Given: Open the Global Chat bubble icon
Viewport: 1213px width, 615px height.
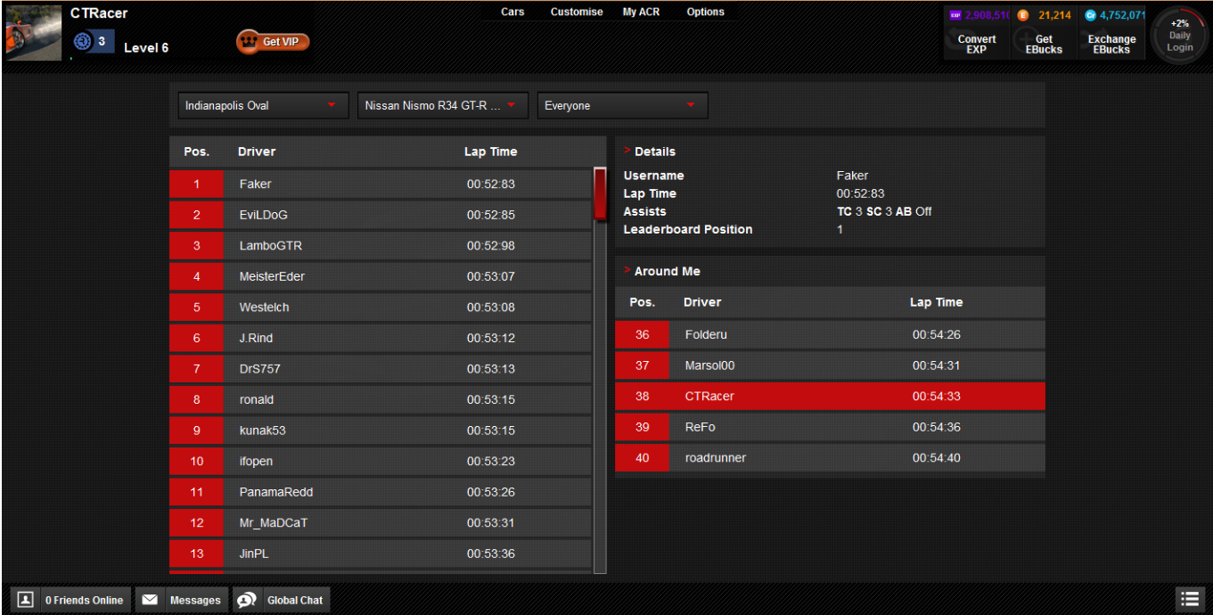Looking at the screenshot, I should pyautogui.click(x=247, y=600).
